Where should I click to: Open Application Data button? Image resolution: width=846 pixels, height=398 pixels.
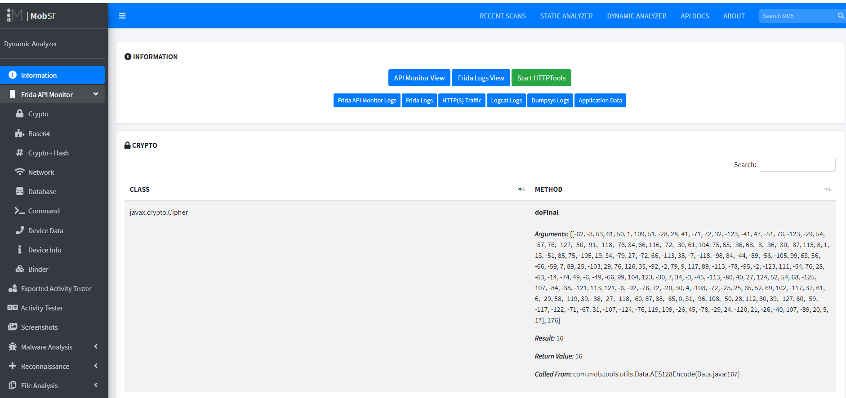coord(600,100)
